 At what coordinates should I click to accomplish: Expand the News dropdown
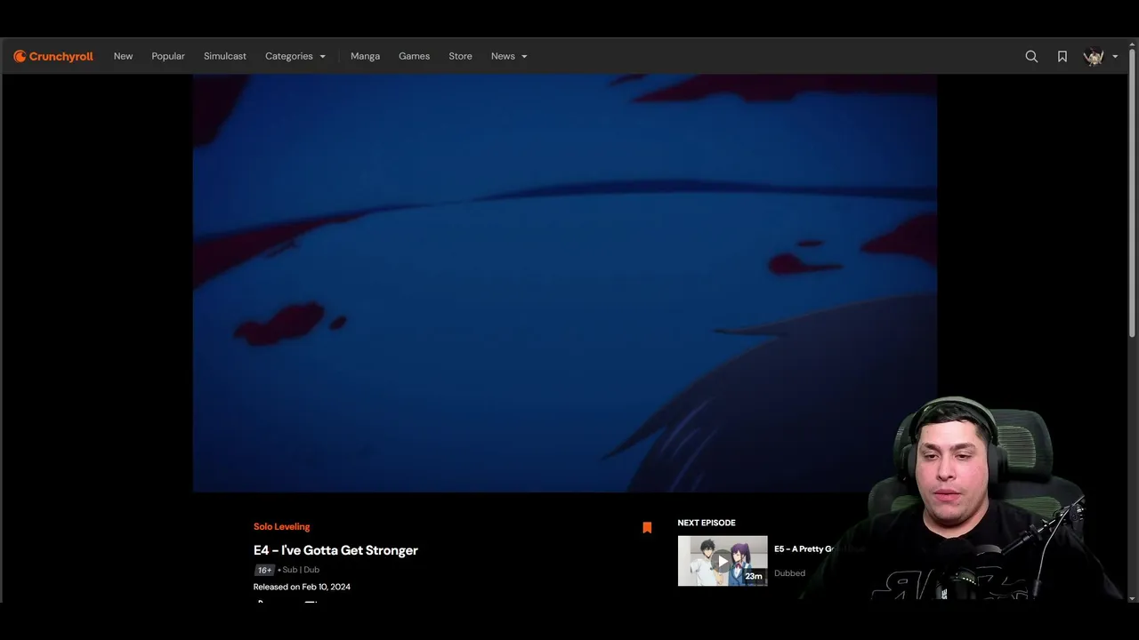509,56
